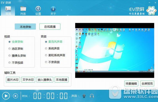Open the 场景编辑 scene editor
Viewport: 158px width, 102px height.
[x=131, y=83]
